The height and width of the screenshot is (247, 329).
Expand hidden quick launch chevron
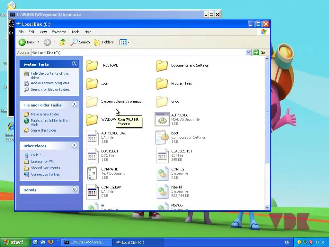click(58, 241)
